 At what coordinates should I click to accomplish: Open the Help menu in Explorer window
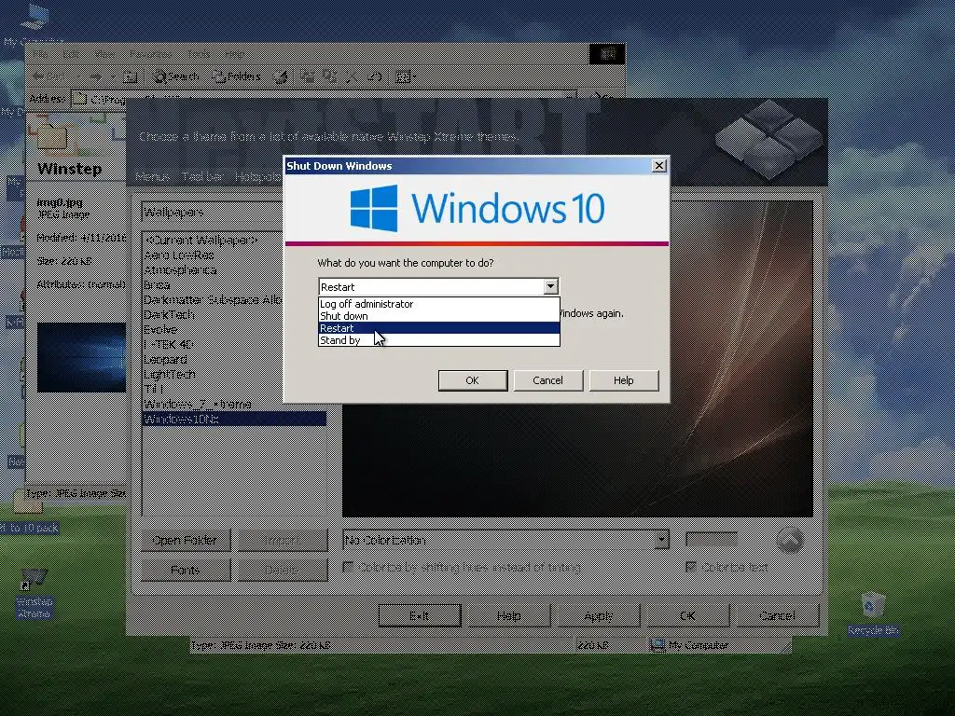[234, 54]
